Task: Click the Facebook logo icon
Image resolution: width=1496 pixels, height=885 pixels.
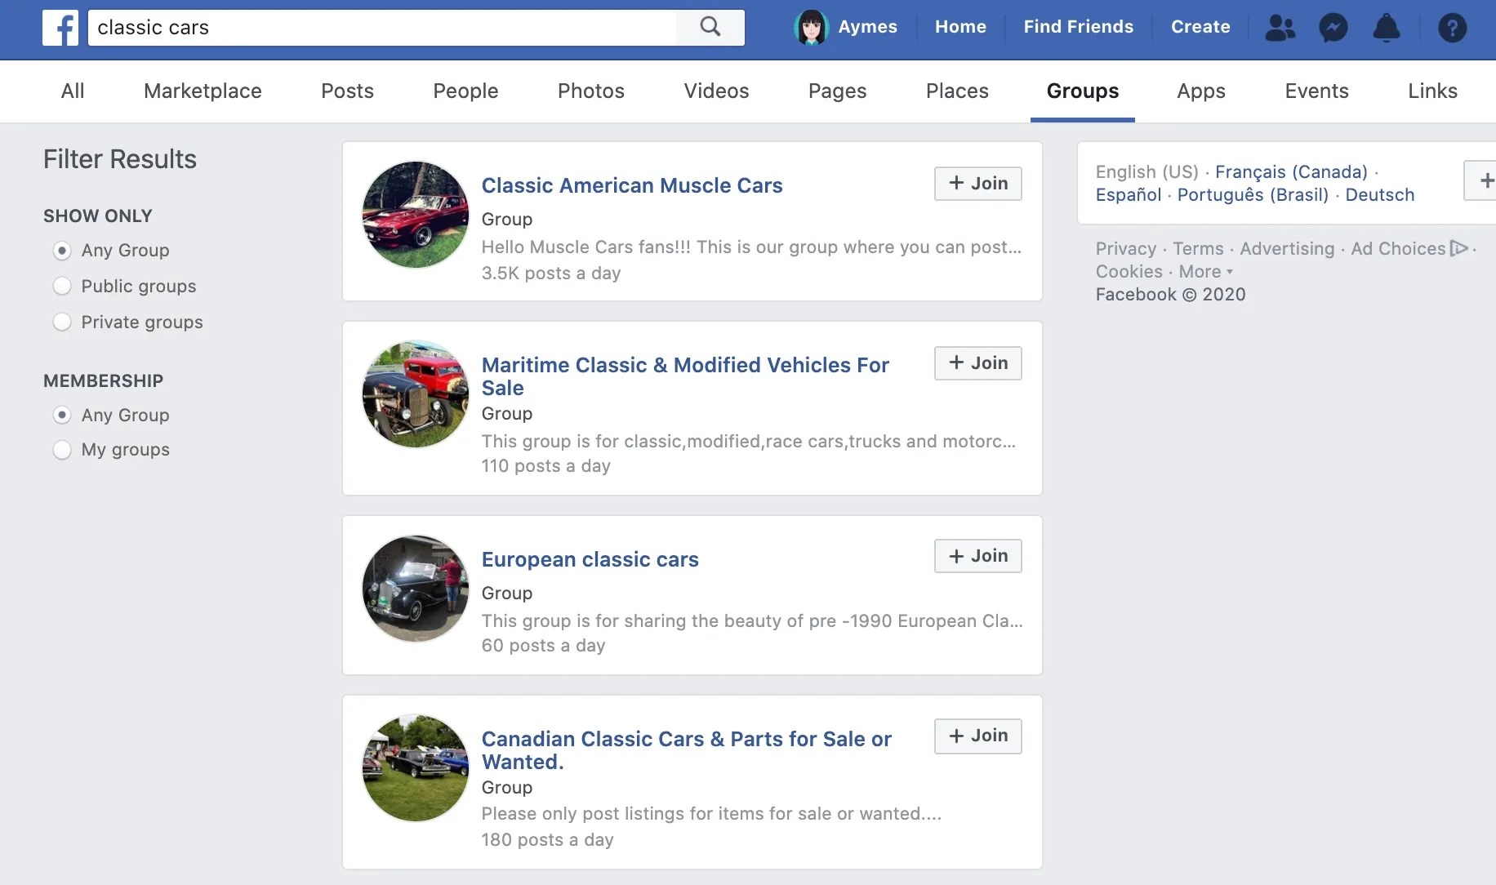Action: point(60,27)
